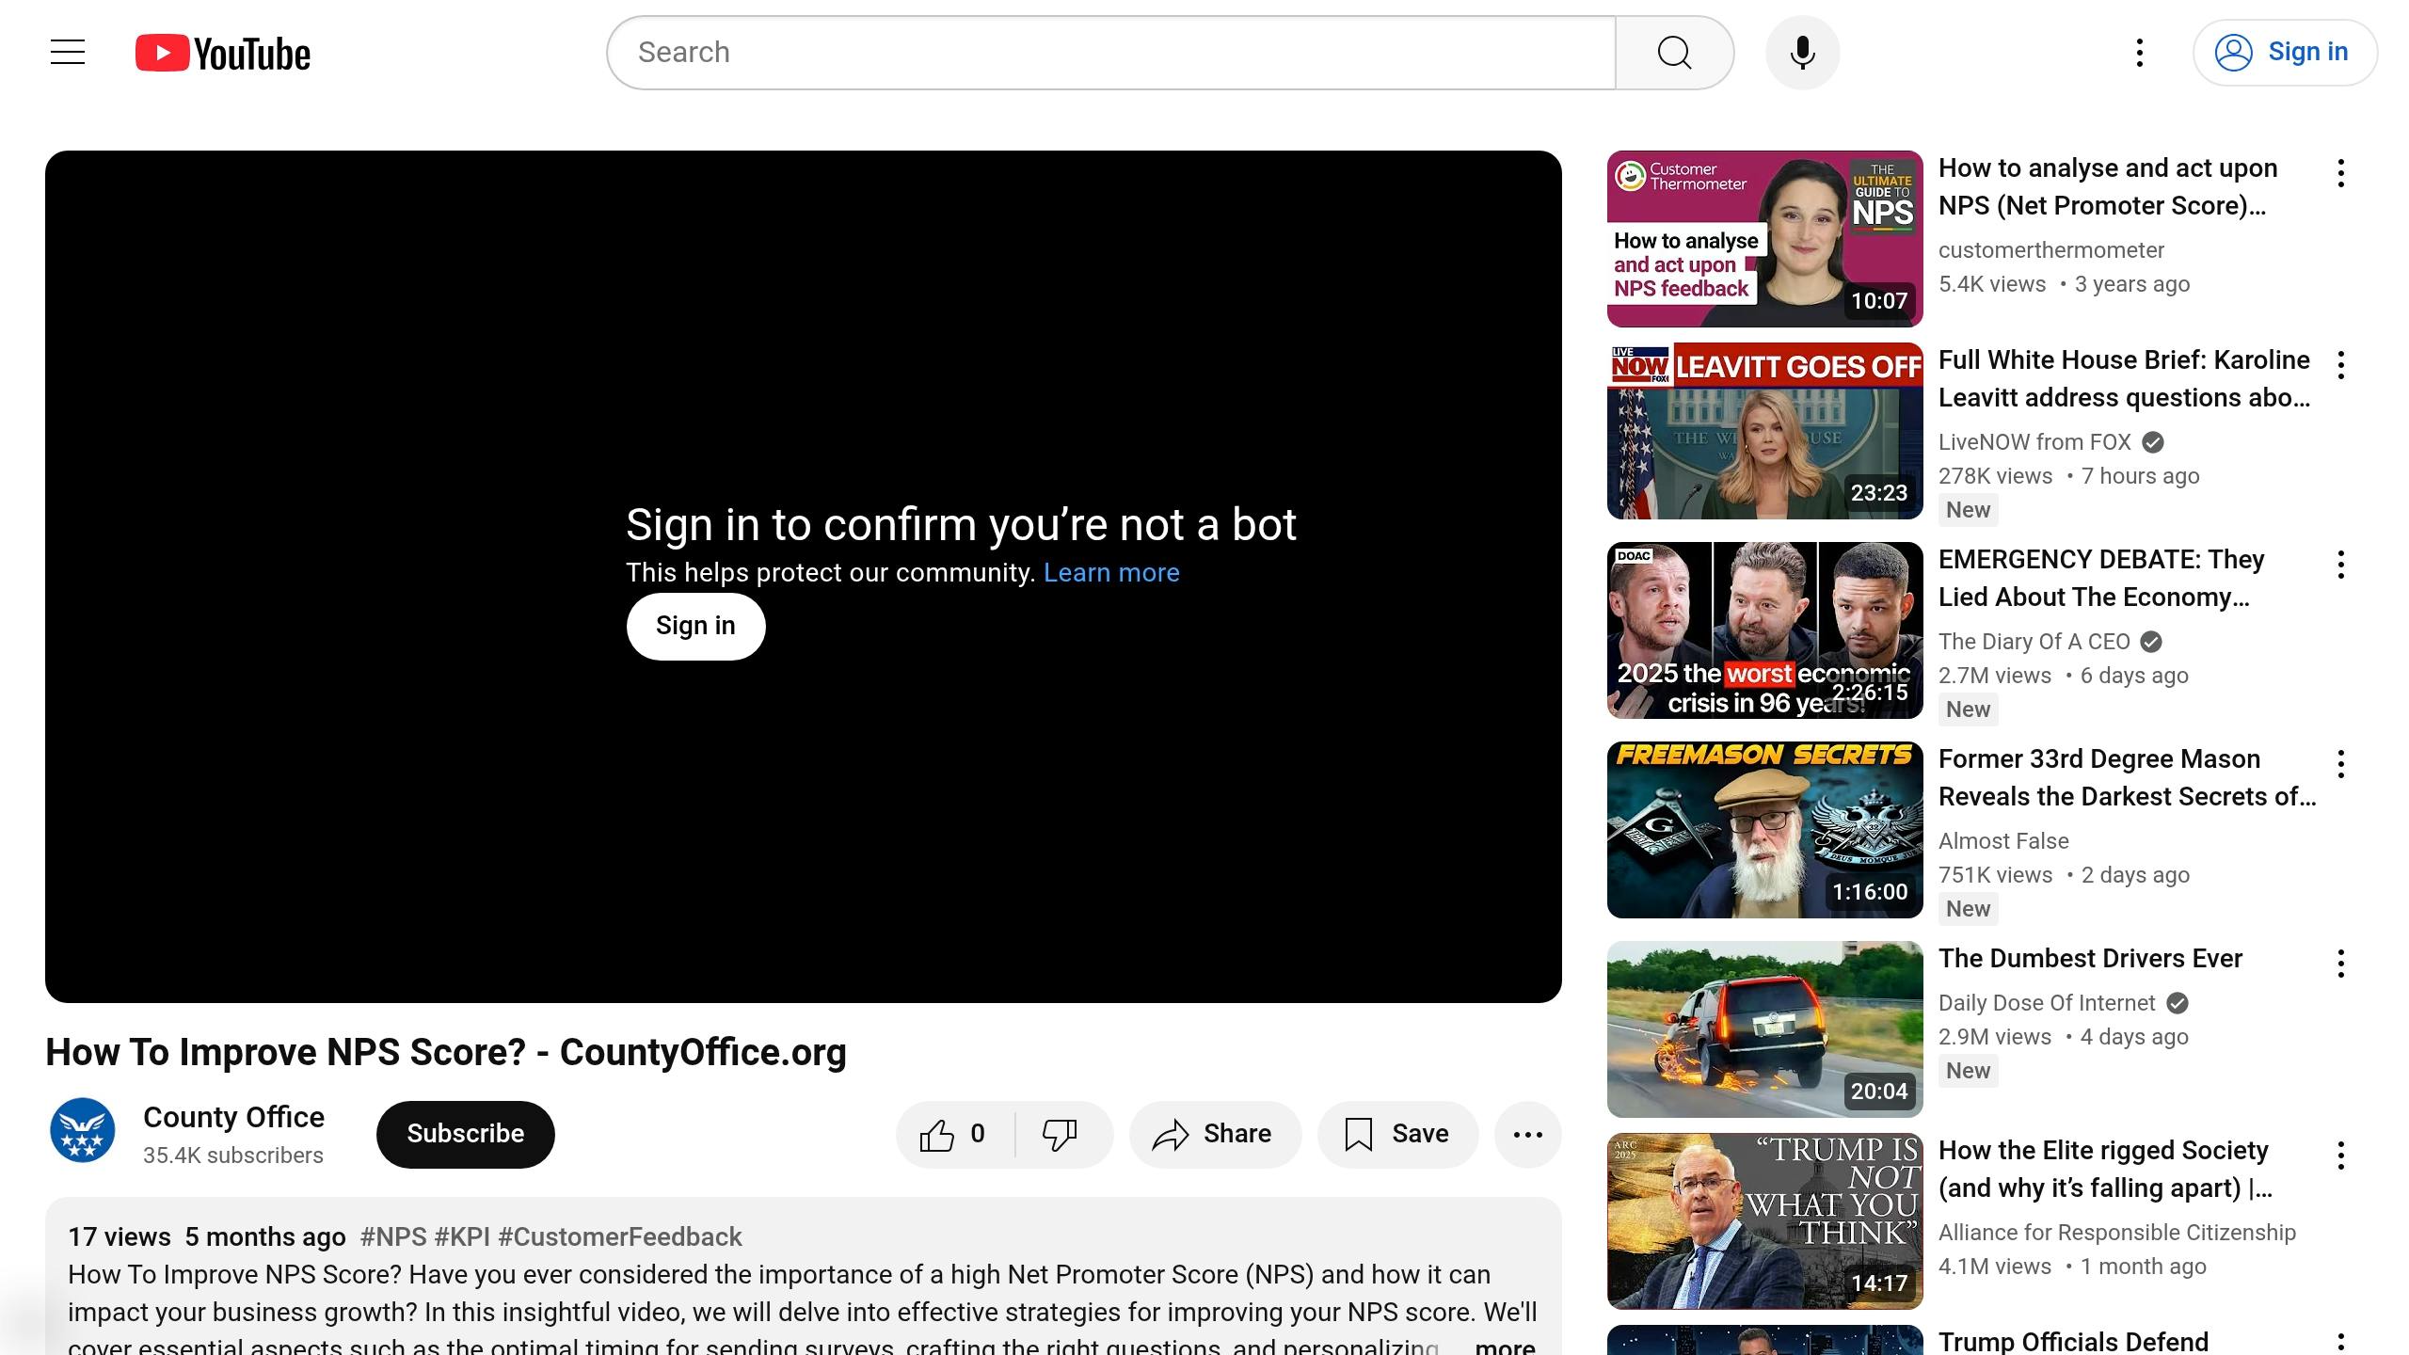The width and height of the screenshot is (2409, 1355).
Task: Open County Office channel avatar
Action: [x=82, y=1130]
